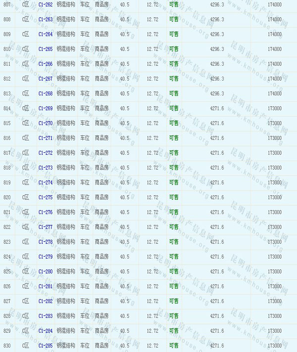Select the 可售 status for row 820

[x=174, y=198]
